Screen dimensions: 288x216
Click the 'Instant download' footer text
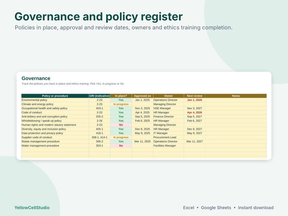pyautogui.click(x=256, y=208)
